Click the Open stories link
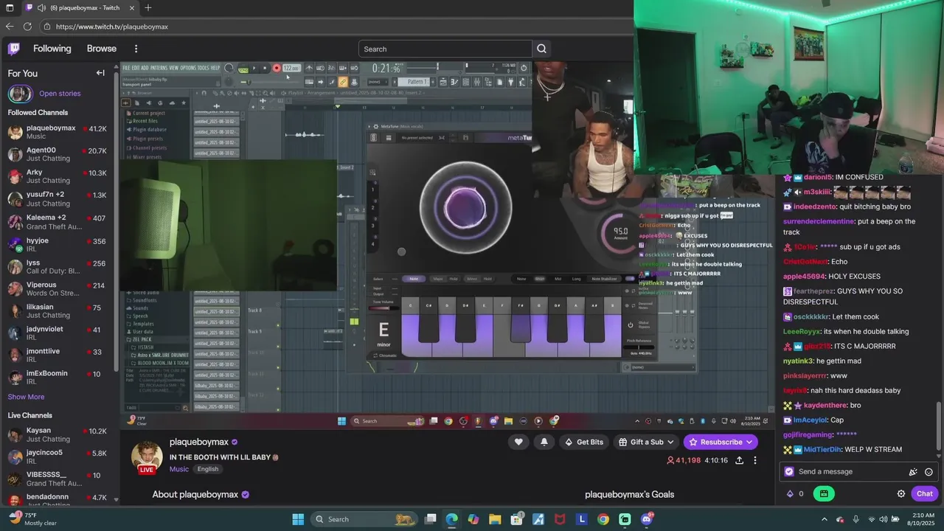Image resolution: width=944 pixels, height=531 pixels. tap(60, 94)
